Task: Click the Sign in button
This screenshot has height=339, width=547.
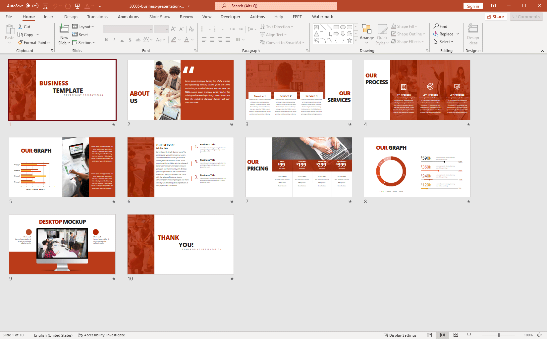Action: point(473,6)
